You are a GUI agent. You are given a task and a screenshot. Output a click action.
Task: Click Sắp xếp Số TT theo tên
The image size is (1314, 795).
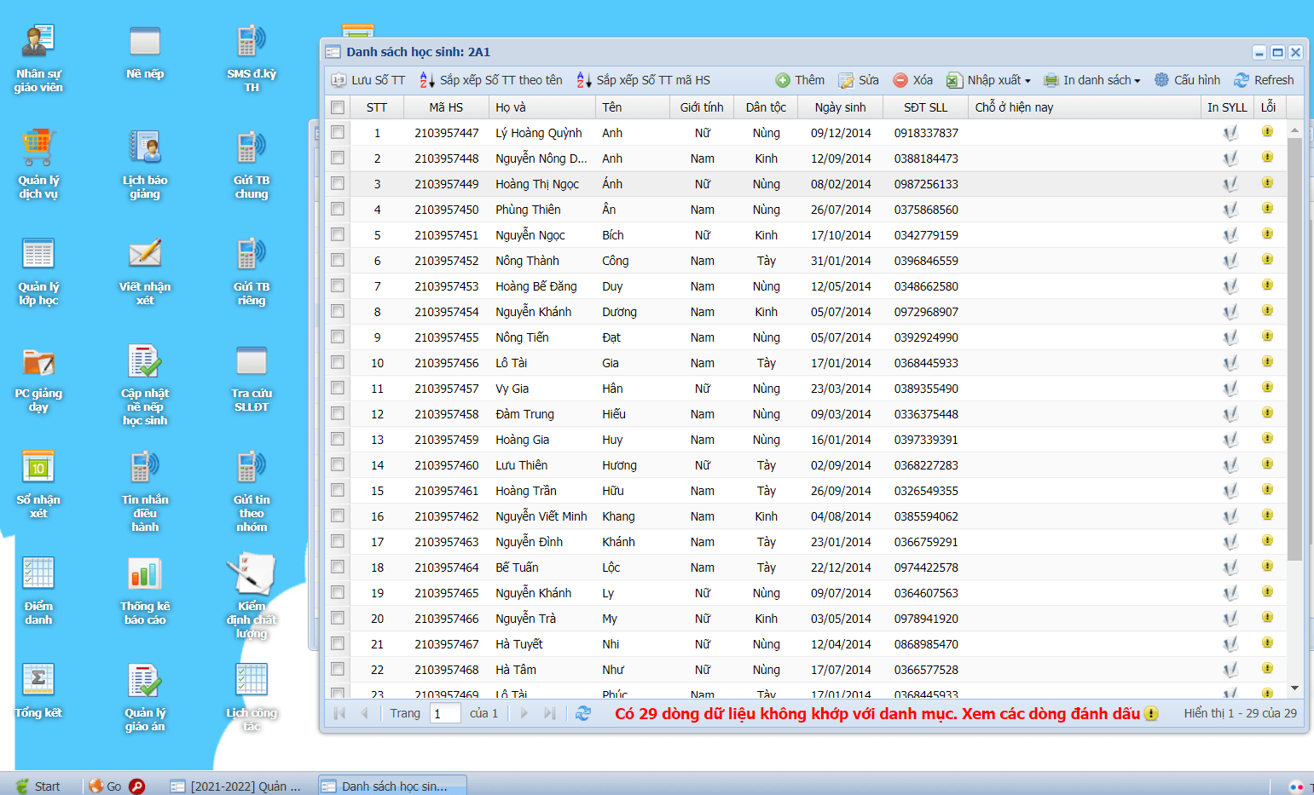point(491,80)
